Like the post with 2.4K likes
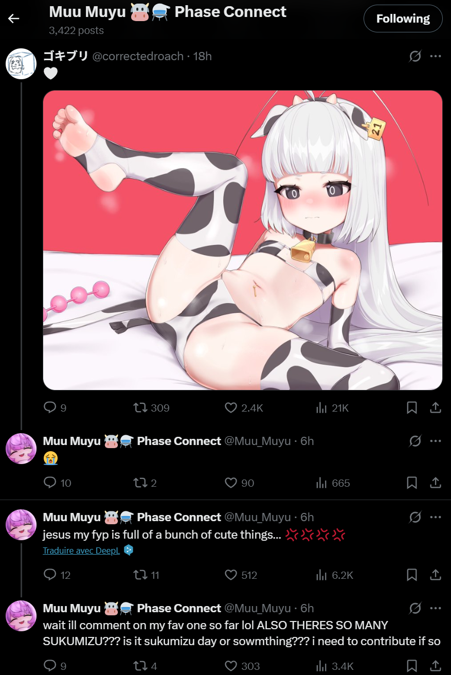The image size is (451, 675). tap(244, 408)
